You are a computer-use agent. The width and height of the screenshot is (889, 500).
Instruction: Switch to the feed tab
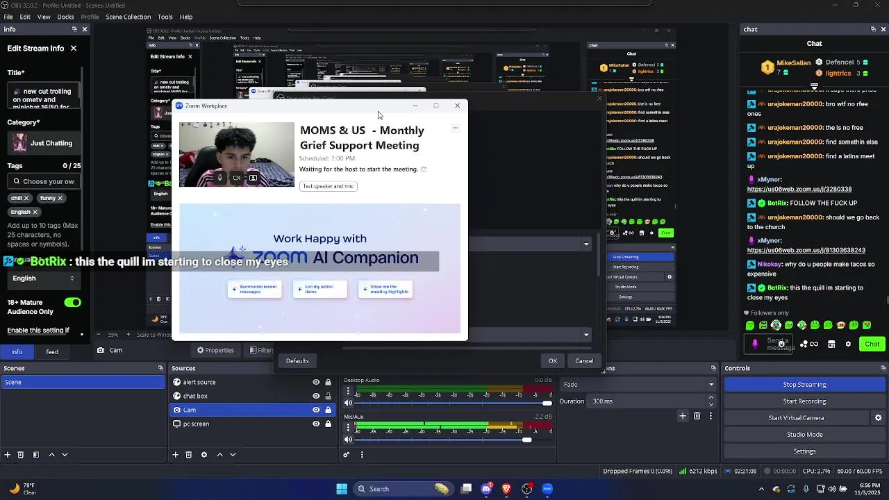(52, 352)
